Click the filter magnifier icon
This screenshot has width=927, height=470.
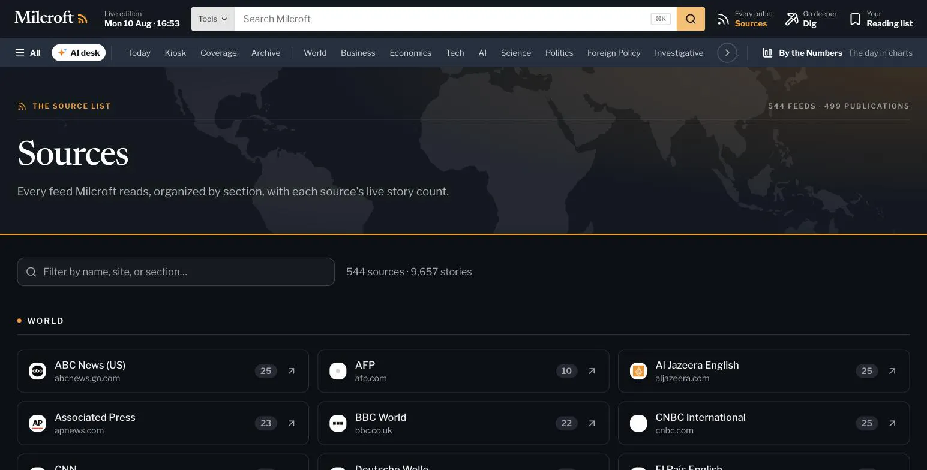coord(31,272)
